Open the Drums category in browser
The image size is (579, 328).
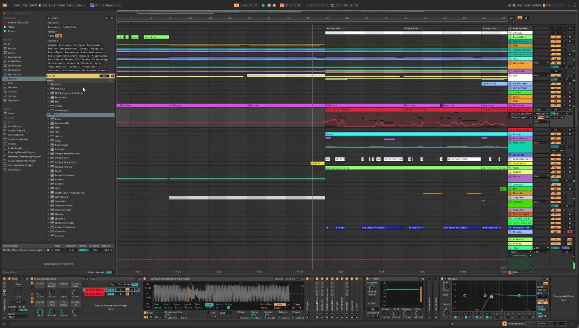(11, 53)
